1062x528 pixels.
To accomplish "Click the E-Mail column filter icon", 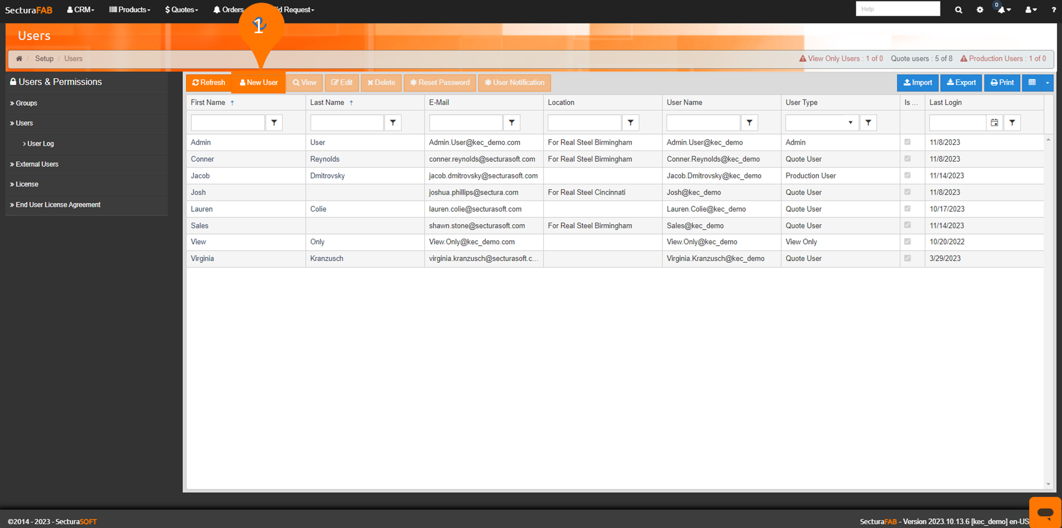I will tap(511, 123).
